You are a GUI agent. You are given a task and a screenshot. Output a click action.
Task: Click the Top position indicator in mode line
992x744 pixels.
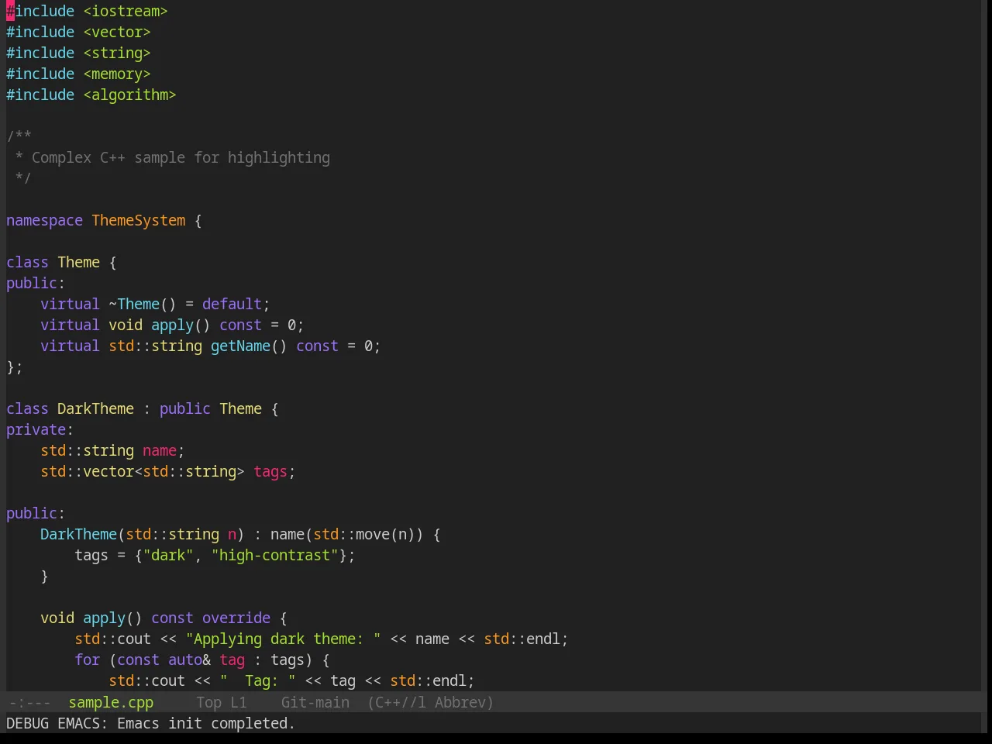[x=209, y=702]
